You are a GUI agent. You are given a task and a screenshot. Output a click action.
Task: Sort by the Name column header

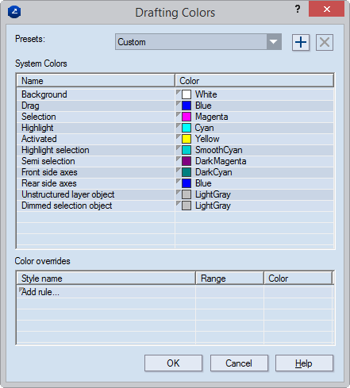pos(95,81)
